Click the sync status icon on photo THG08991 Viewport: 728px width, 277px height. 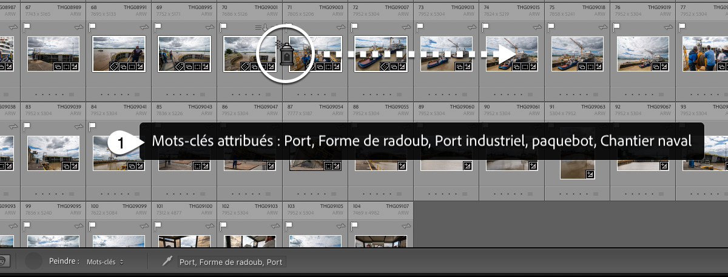click(x=144, y=27)
